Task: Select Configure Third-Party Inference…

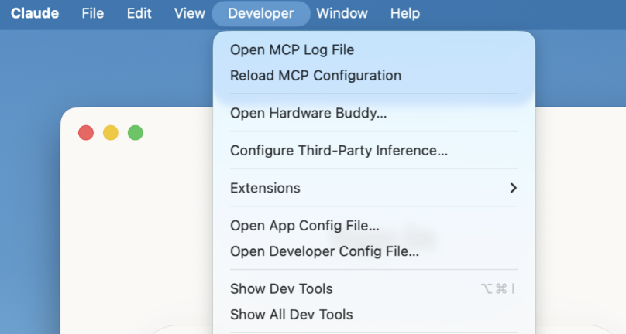Action: [x=374, y=150]
